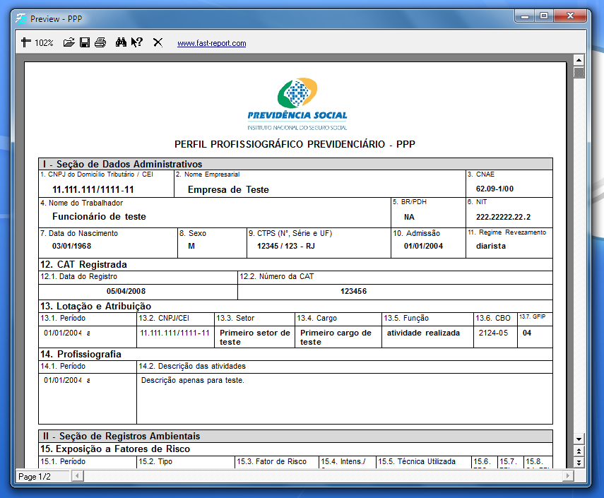Viewport: 604px width, 498px height.
Task: Open Find with the binoculars icon
Action: [121, 42]
